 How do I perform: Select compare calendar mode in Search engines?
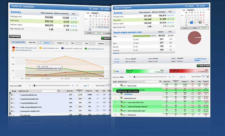pyautogui.click(x=204, y=28)
